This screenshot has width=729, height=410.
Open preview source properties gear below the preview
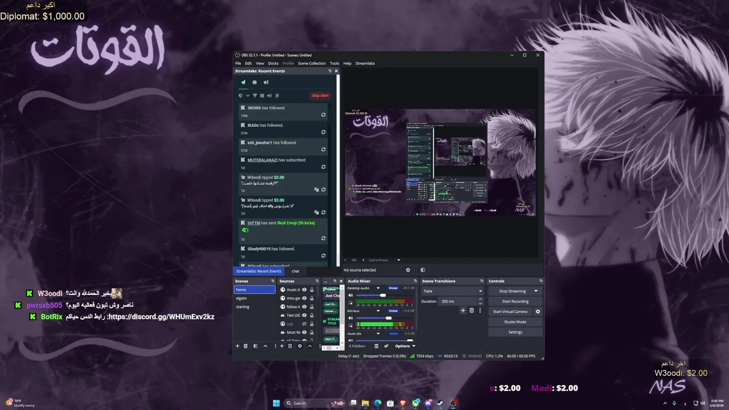click(408, 270)
